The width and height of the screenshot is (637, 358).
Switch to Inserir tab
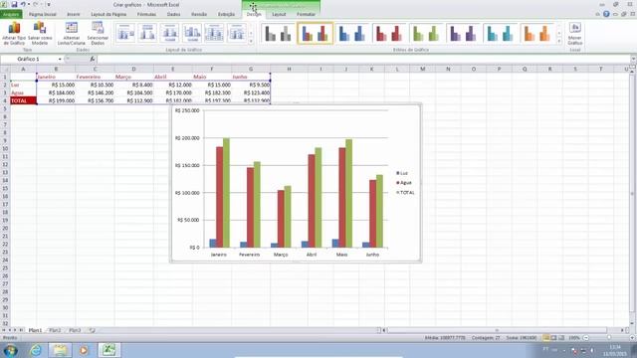click(74, 14)
